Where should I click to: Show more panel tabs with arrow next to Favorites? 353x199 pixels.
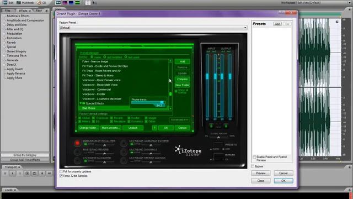47,11
